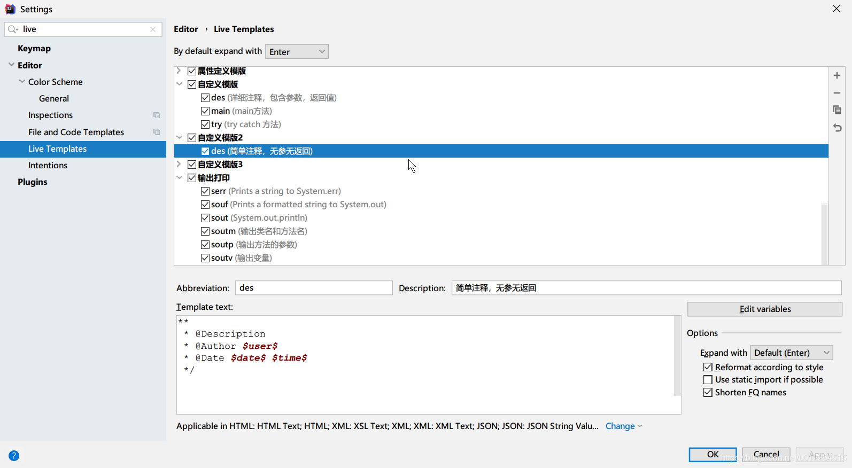Expand the 属性定义模版 group
Image resolution: width=852 pixels, height=468 pixels.
point(179,71)
